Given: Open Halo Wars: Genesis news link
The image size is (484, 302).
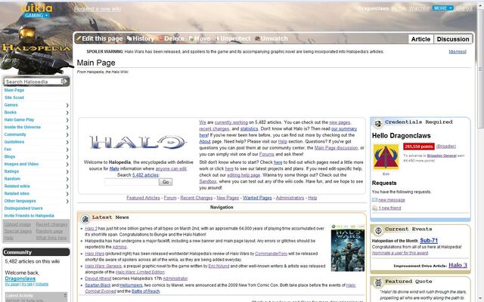Looking at the screenshot, I should click(x=103, y=266).
